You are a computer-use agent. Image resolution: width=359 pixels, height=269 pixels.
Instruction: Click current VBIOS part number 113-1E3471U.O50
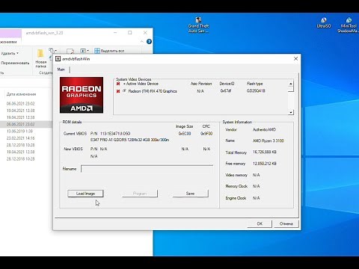(x=115, y=134)
